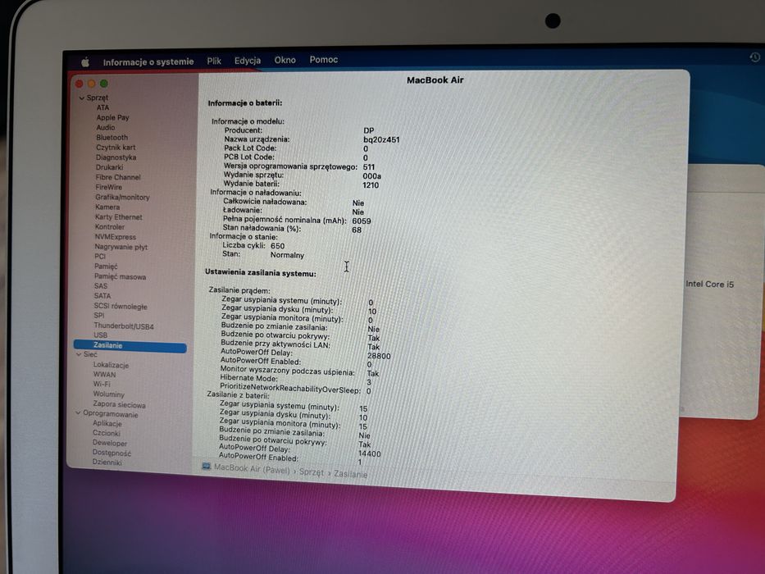Select Kontroler in the sidebar
765x574 pixels.
[x=110, y=227]
